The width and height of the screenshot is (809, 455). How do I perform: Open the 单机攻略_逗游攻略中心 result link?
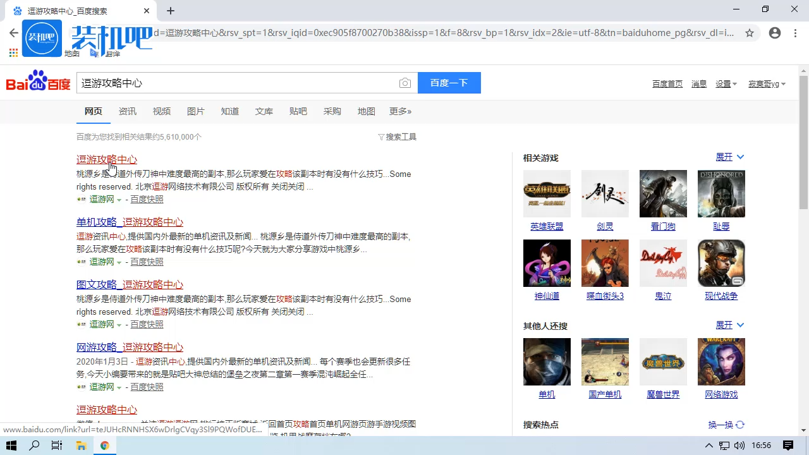coord(130,222)
